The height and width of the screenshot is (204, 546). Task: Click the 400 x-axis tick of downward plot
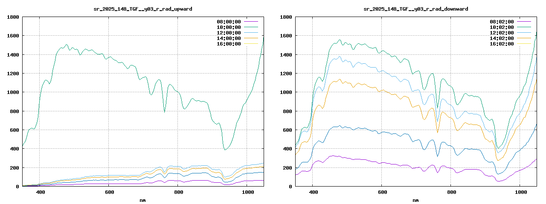[x=313, y=193]
